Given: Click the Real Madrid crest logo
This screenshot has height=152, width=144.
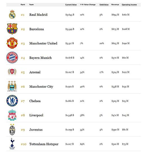Looking at the screenshot, I should click(12, 14).
